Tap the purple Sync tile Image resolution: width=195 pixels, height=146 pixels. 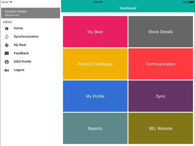coord(160,96)
